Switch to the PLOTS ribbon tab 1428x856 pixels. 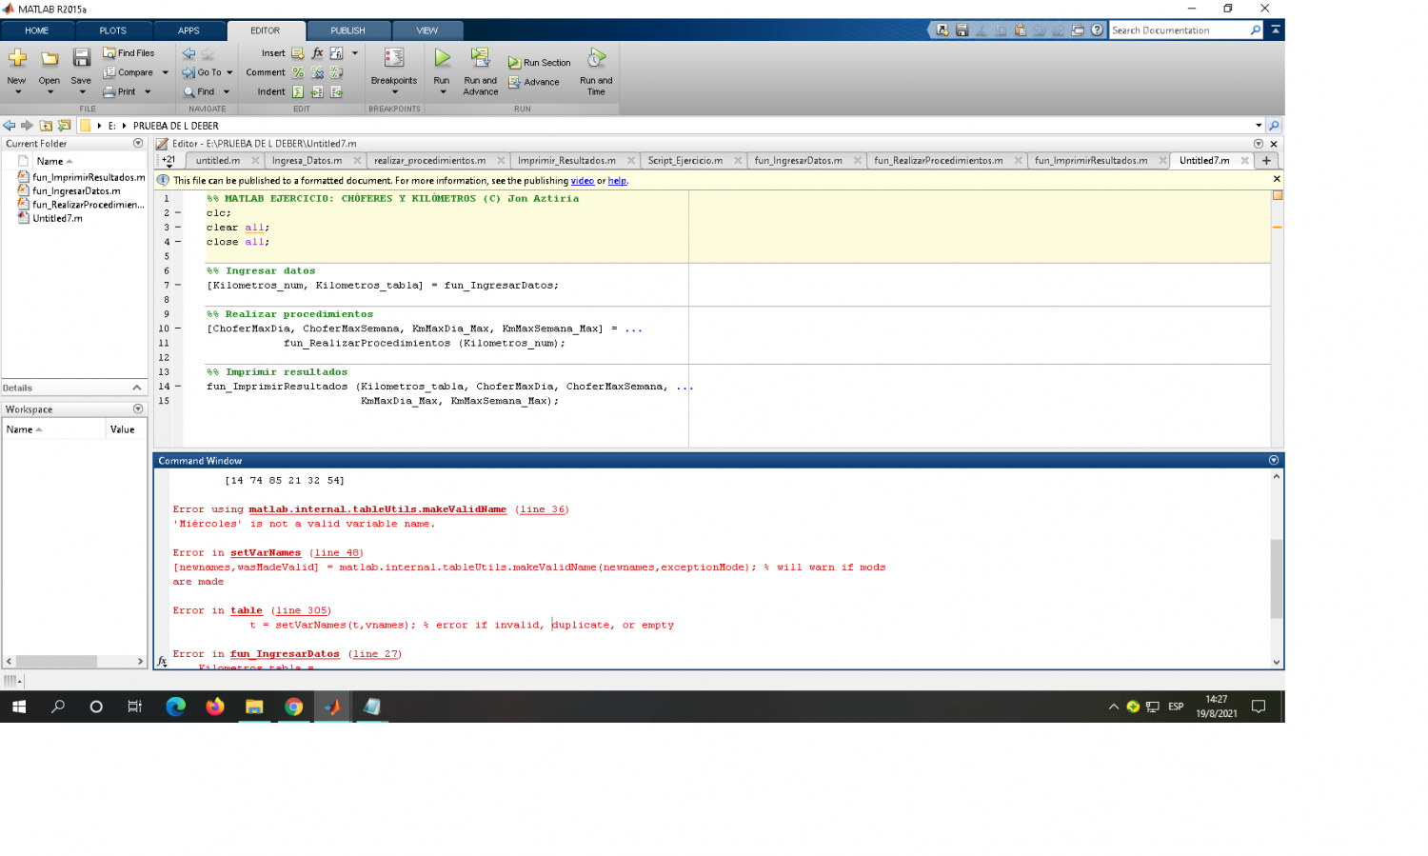pyautogui.click(x=112, y=30)
